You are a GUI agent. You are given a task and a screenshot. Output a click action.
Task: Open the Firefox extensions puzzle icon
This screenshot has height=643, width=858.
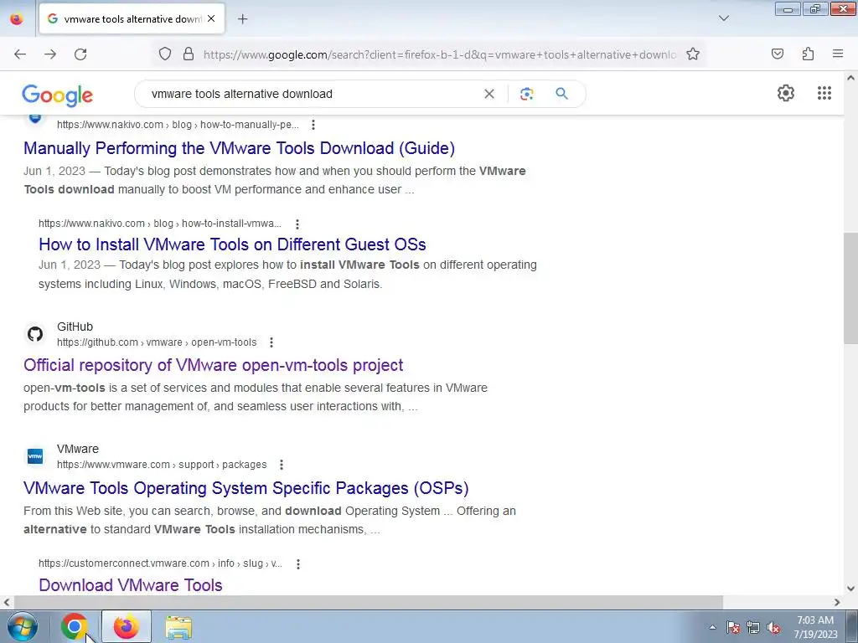(x=808, y=54)
